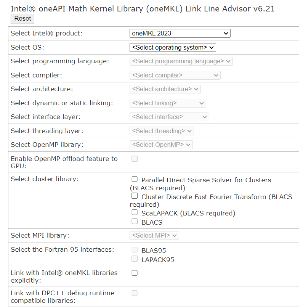Open the Select OpenMP library dropdown
Image resolution: width=303 pixels, height=307 pixels.
click(x=161, y=145)
